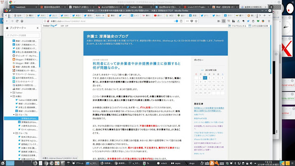Open Firefox Library icon
The image size is (295, 166).
click(218, 21)
